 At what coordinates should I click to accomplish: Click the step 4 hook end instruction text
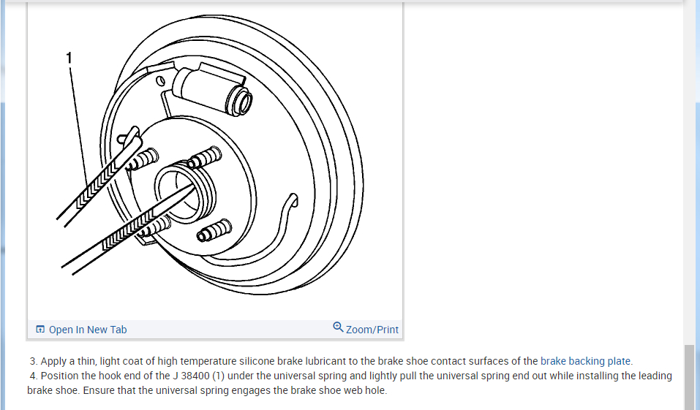point(350,383)
